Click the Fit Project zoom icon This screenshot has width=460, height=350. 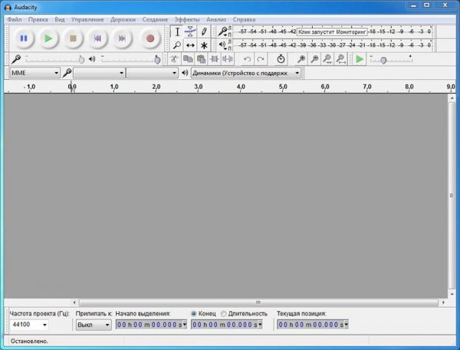[341, 59]
